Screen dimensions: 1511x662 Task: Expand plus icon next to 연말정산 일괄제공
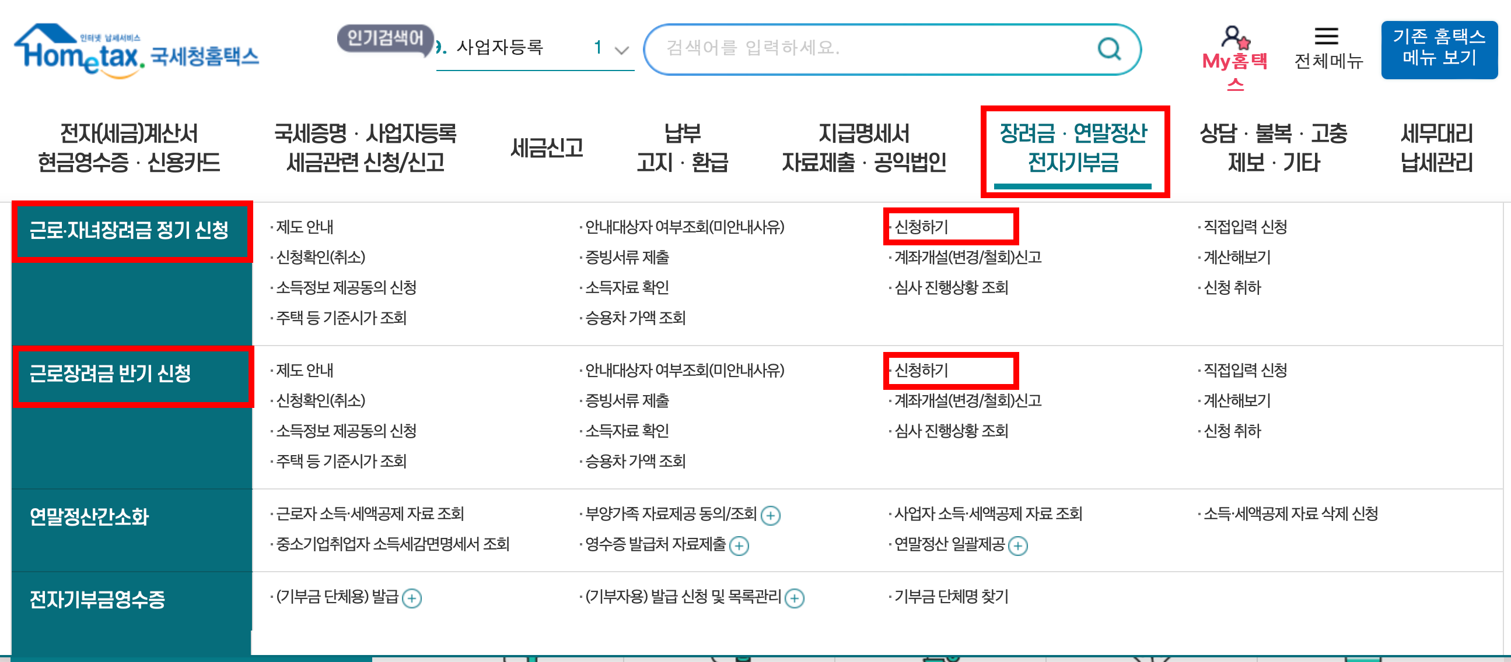coord(1017,546)
